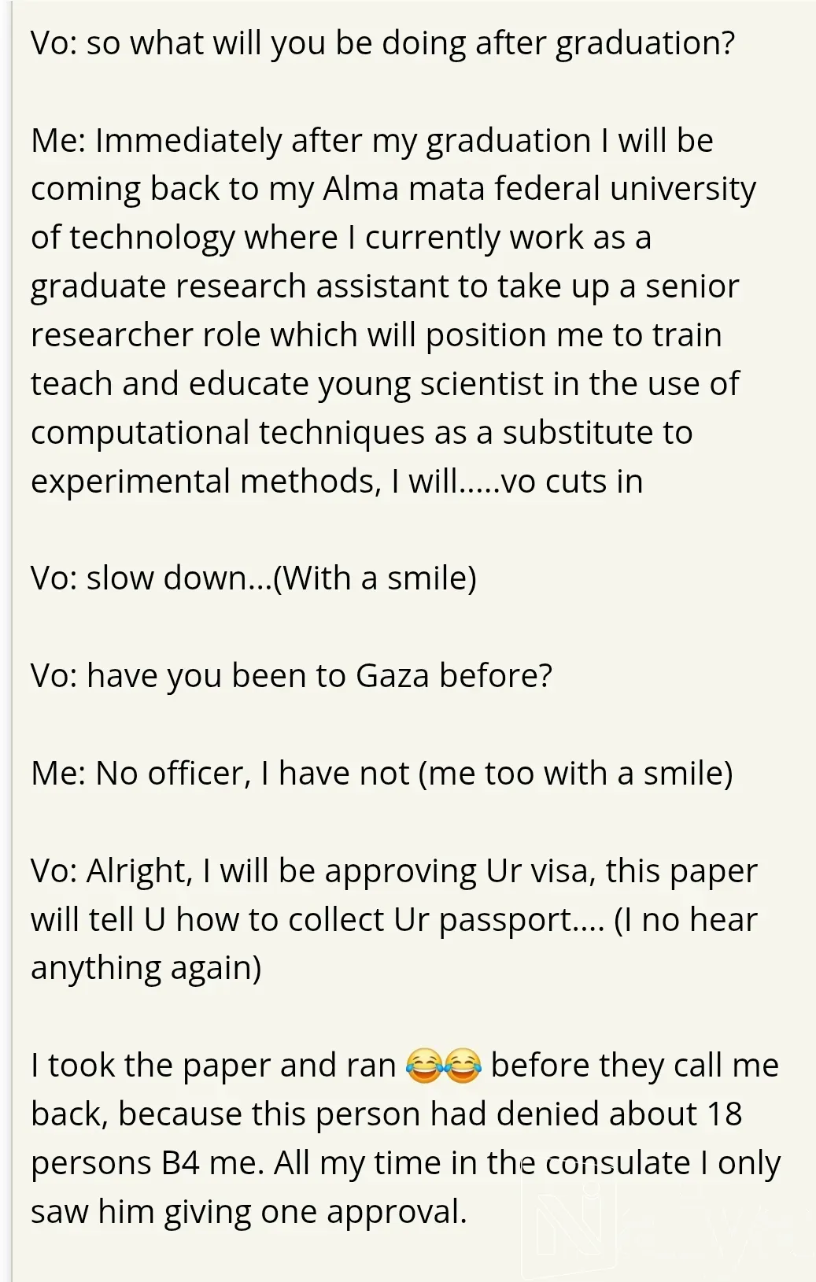The height and width of the screenshot is (1282, 816).
Task: Click the words 'anything again)'
Action: (x=146, y=969)
